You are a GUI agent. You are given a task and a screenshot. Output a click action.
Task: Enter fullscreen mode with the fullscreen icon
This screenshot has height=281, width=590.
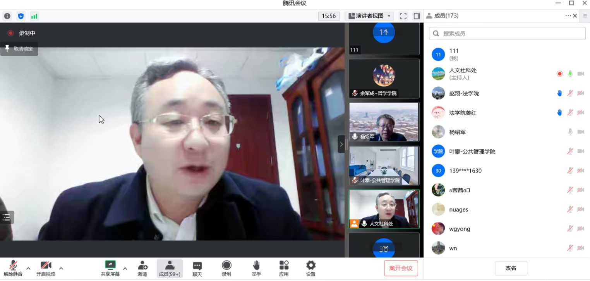403,16
